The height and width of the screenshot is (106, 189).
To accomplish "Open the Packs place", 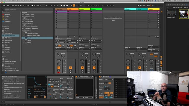I will [6, 59].
